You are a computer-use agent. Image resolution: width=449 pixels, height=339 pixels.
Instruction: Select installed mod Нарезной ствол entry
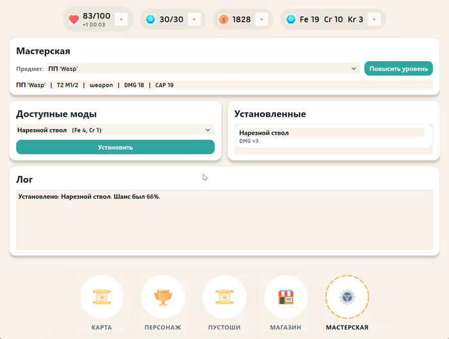coord(330,136)
